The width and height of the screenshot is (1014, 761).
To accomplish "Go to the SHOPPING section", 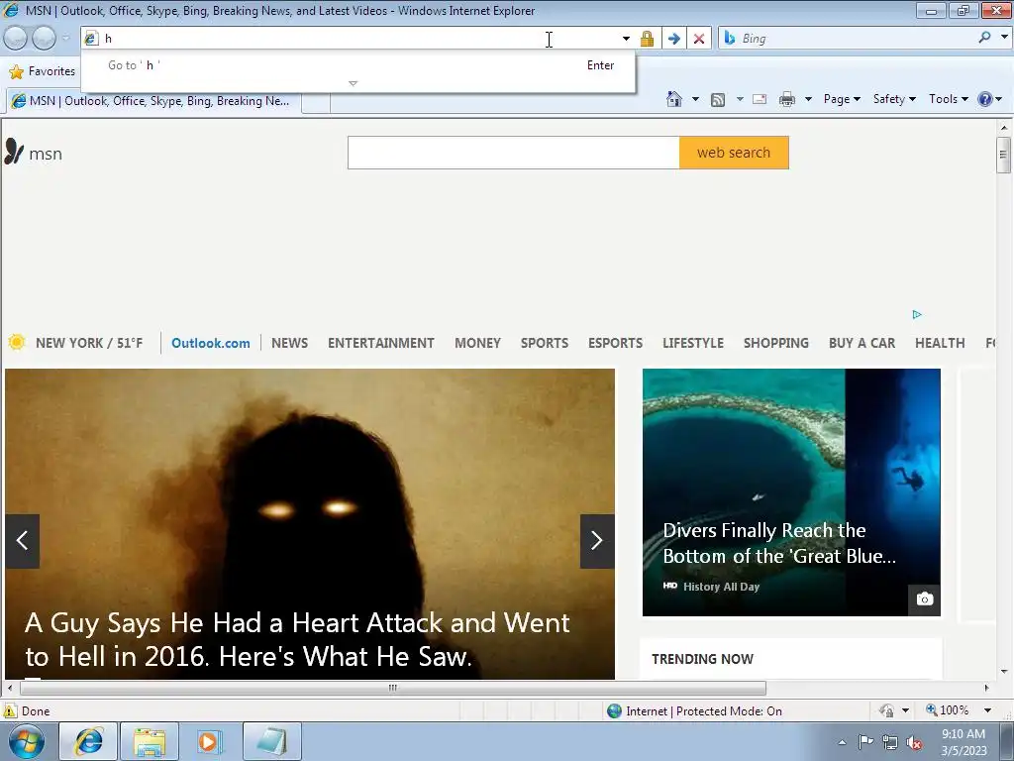I will [776, 343].
